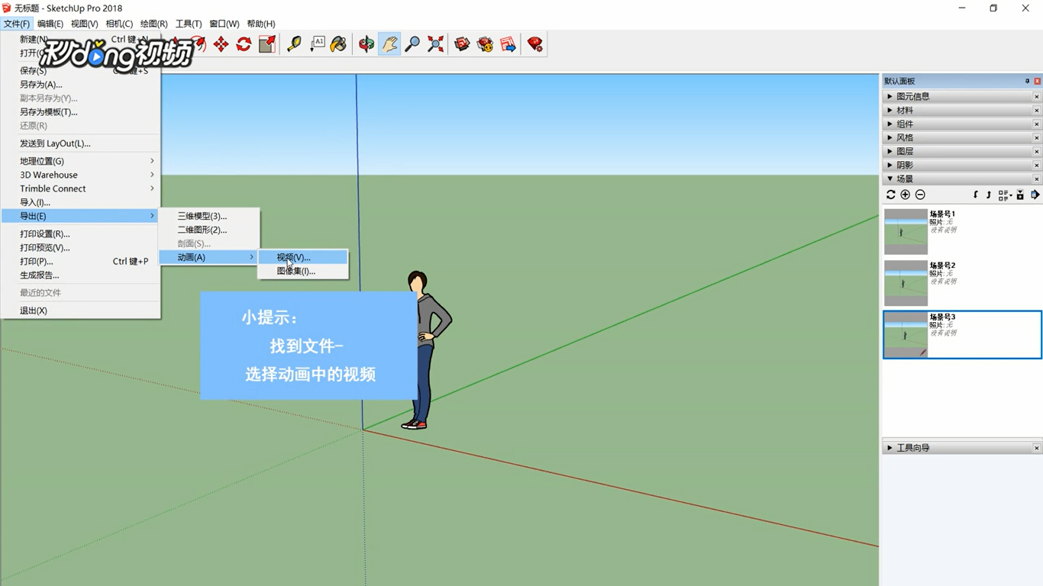Click the Share Model toolbar icon
This screenshot has width=1043, height=586.
pos(485,44)
